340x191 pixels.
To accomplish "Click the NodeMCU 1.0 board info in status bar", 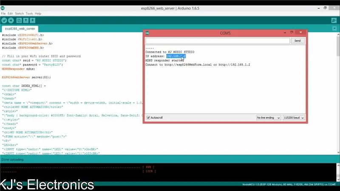I will 289,185.
